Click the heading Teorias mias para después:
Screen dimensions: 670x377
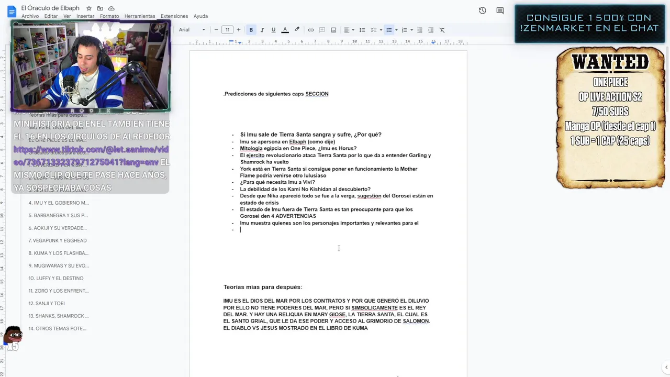pos(263,287)
